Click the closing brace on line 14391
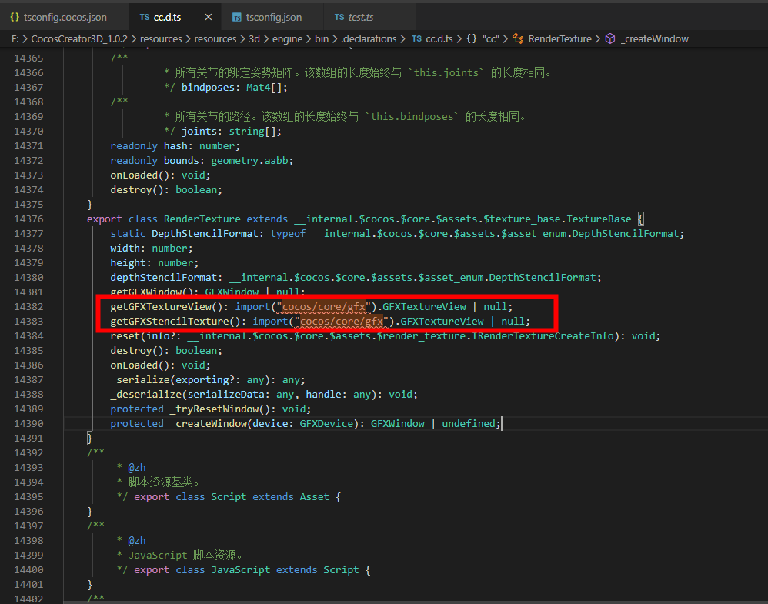Screen dimensions: 768x604 pyautogui.click(x=89, y=439)
